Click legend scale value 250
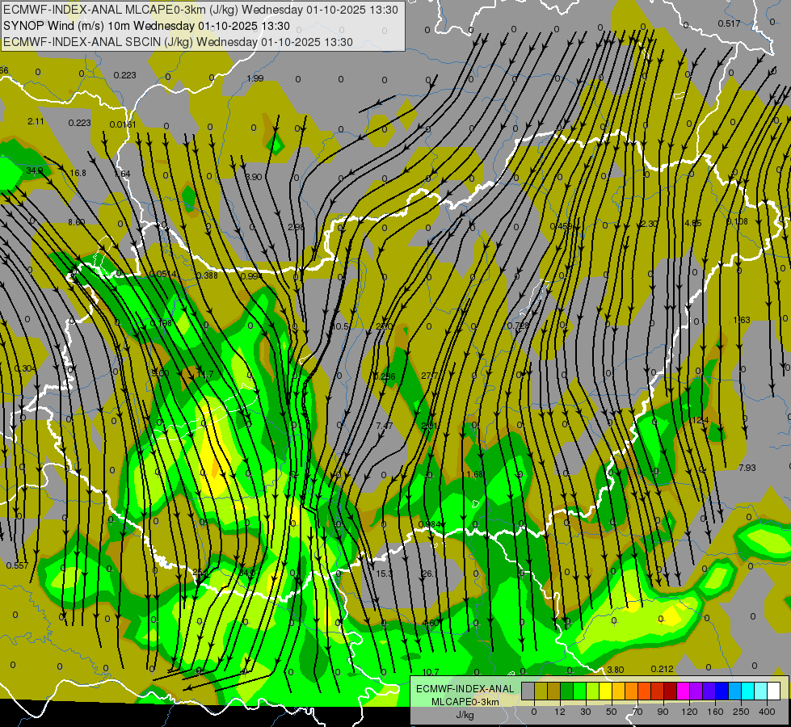 [x=741, y=712]
